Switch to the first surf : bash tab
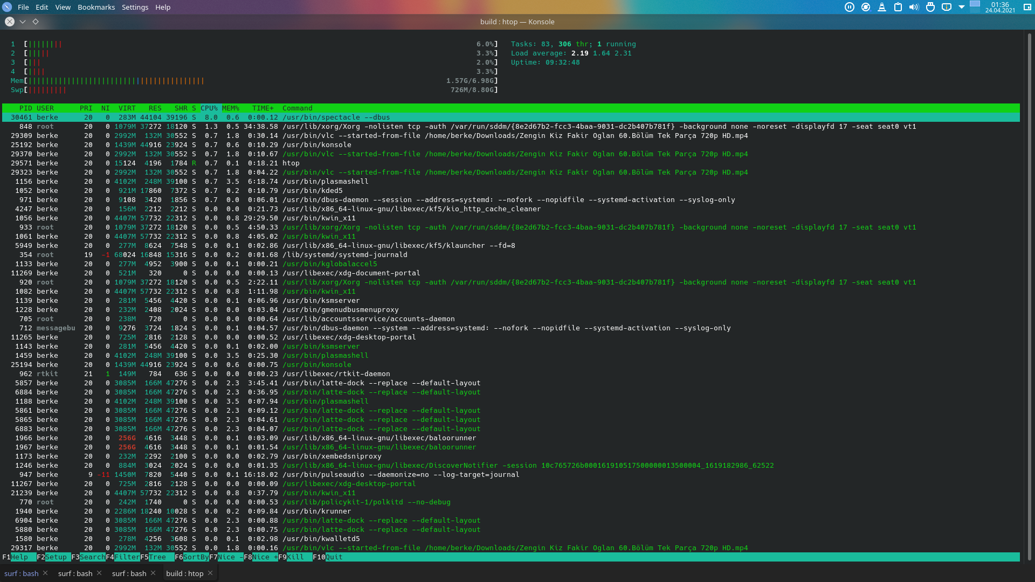The height and width of the screenshot is (582, 1035). pos(22,573)
